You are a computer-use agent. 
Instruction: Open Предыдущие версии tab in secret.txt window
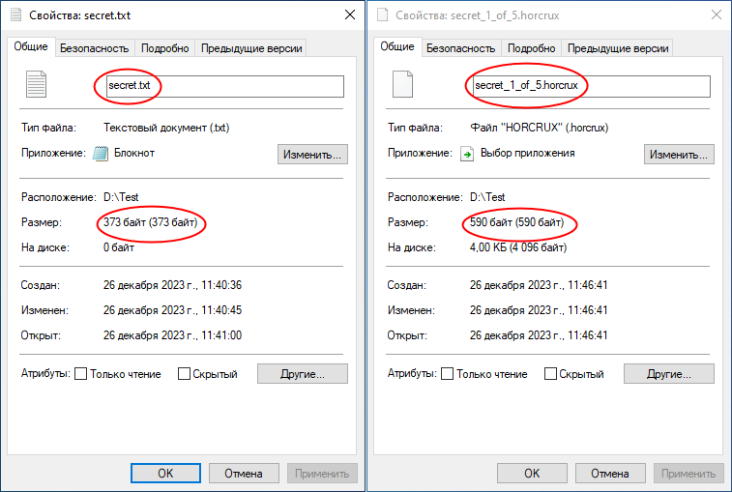click(x=251, y=48)
